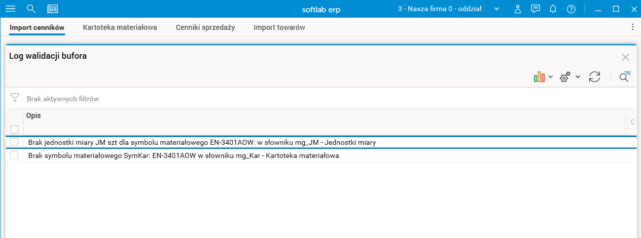The height and width of the screenshot is (238, 641).
Task: Open the user profile icon
Action: [517, 9]
